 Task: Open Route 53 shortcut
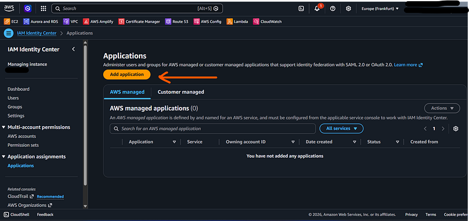click(x=177, y=22)
